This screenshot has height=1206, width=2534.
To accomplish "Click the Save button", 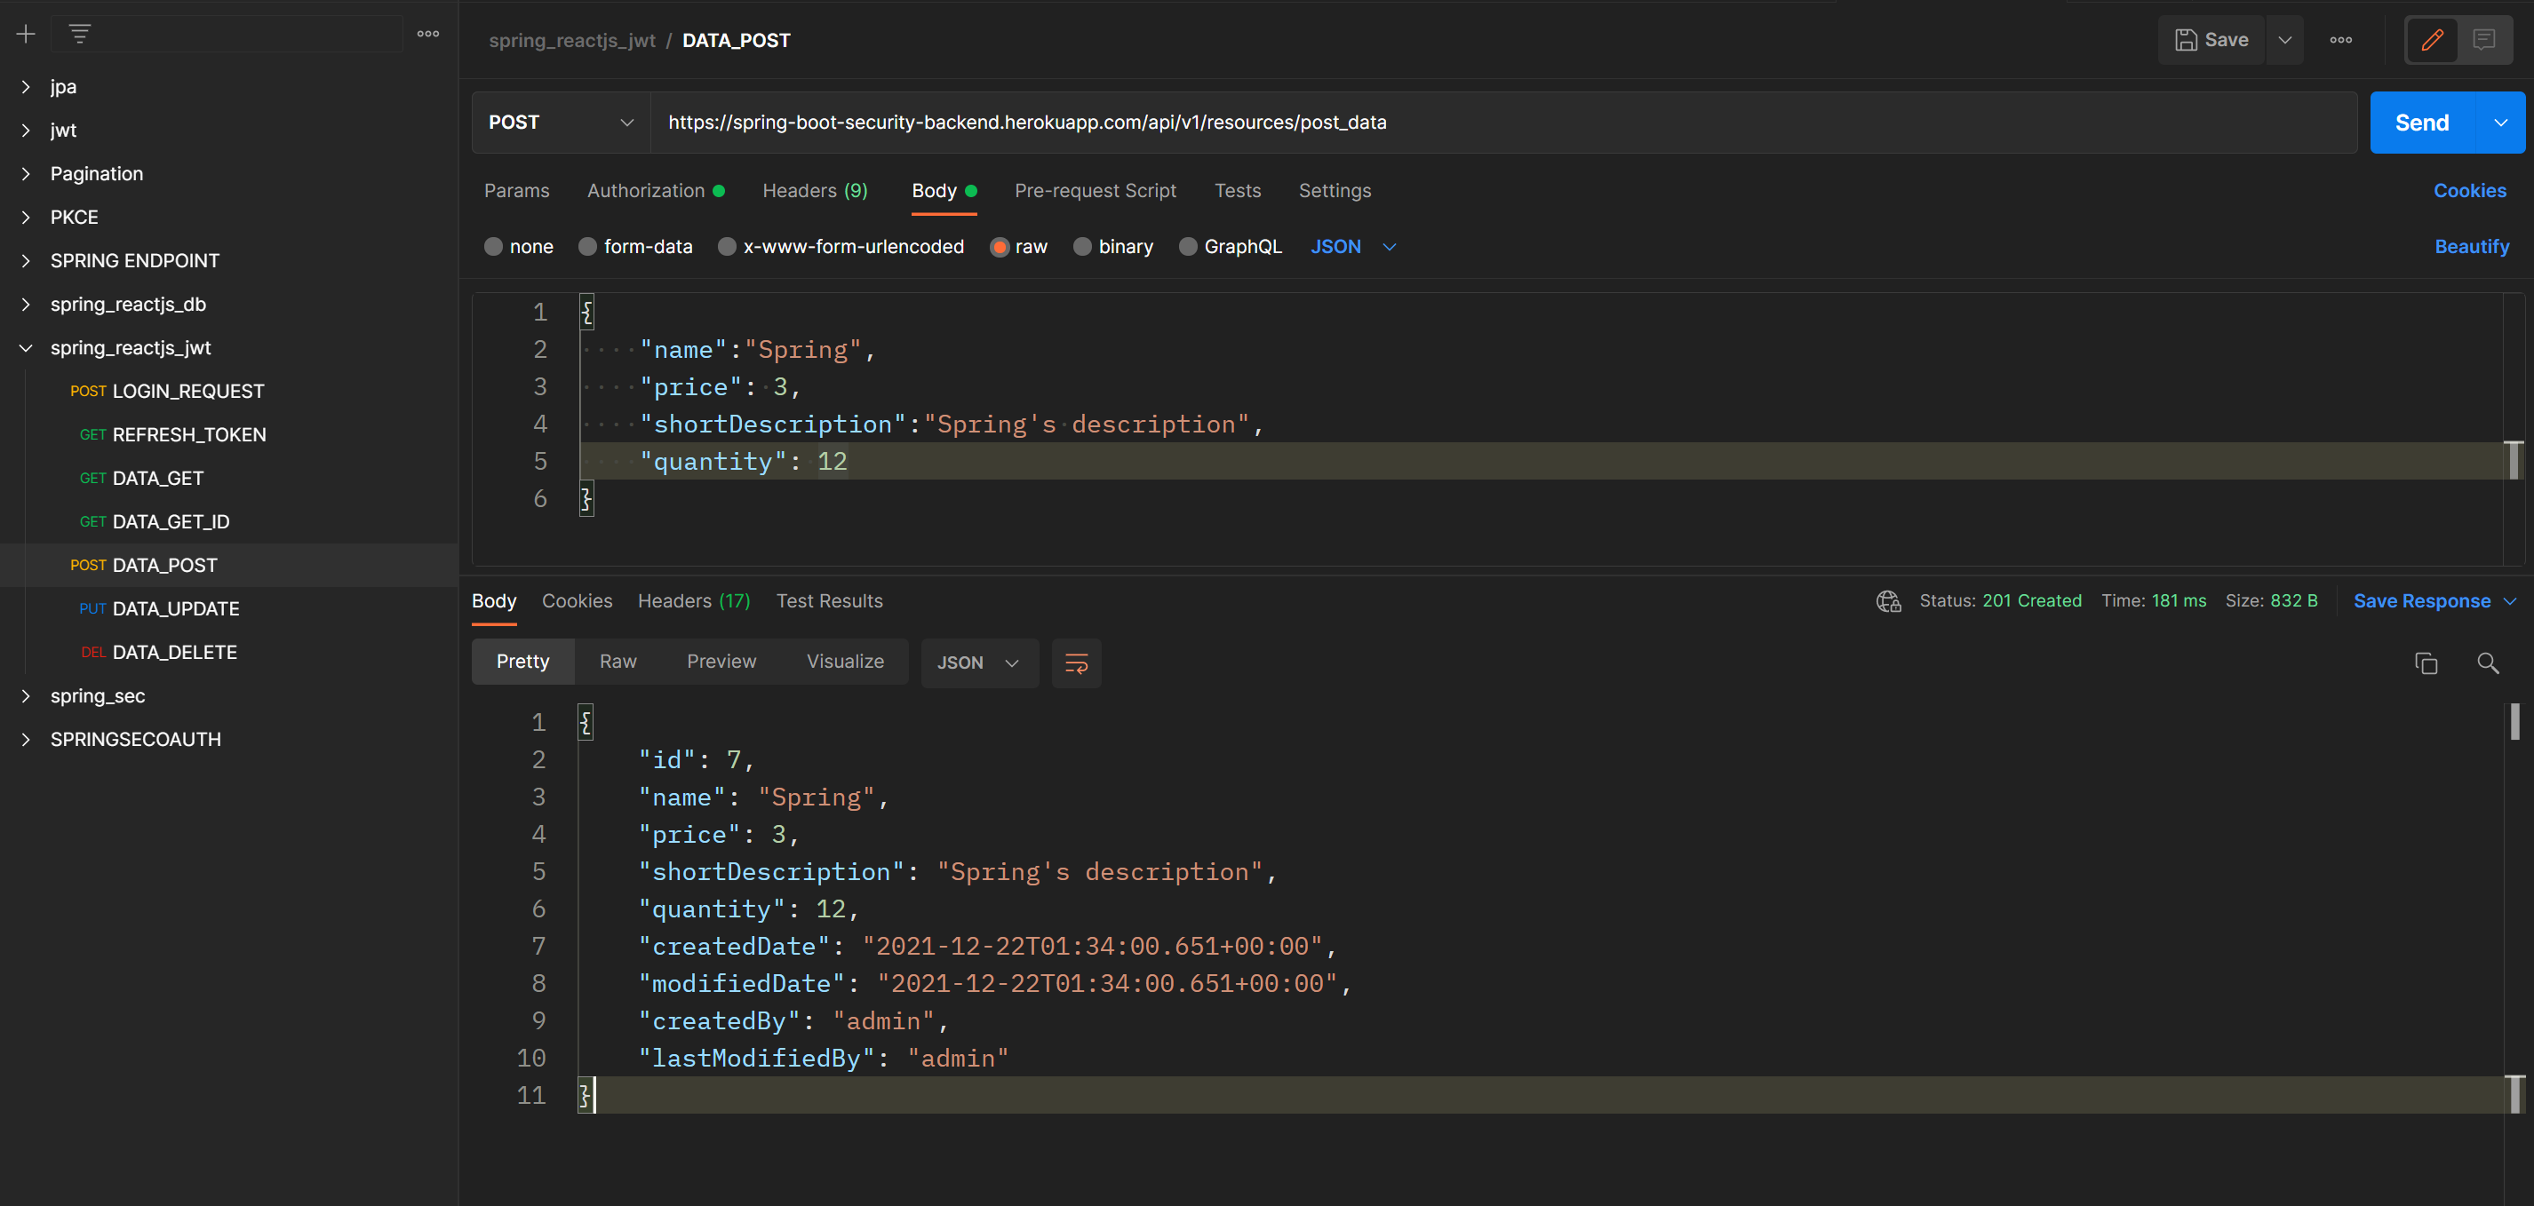I will [2211, 40].
